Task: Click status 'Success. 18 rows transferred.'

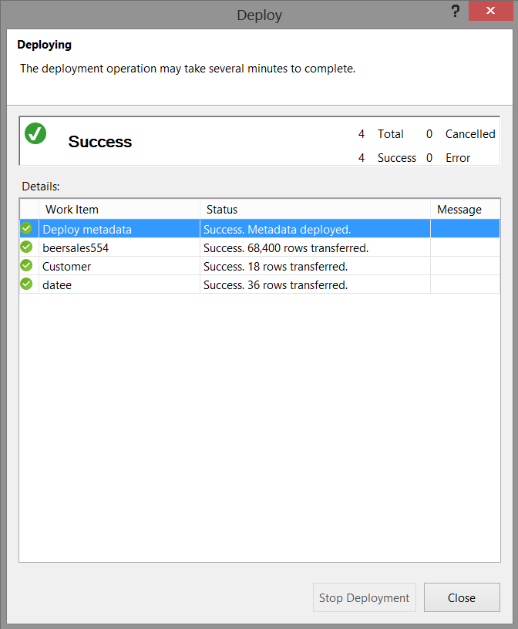Action: (276, 267)
